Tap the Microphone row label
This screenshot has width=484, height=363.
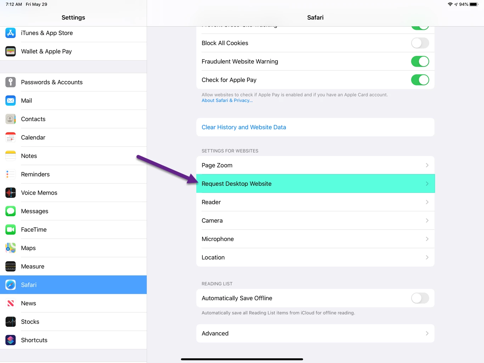pos(218,239)
